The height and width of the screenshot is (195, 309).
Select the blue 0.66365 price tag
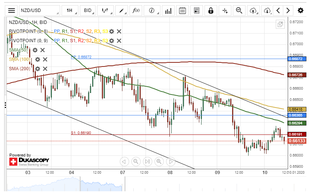click(x=297, y=115)
